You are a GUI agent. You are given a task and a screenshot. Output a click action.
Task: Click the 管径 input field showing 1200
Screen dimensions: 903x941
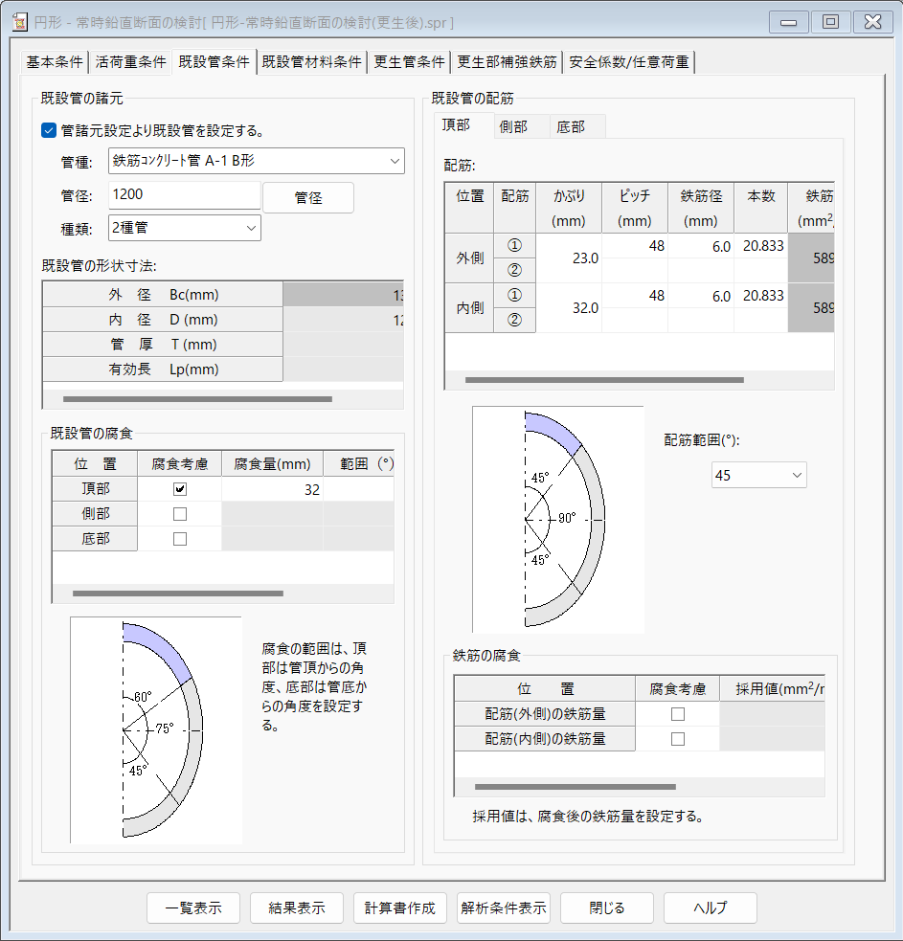(x=184, y=195)
